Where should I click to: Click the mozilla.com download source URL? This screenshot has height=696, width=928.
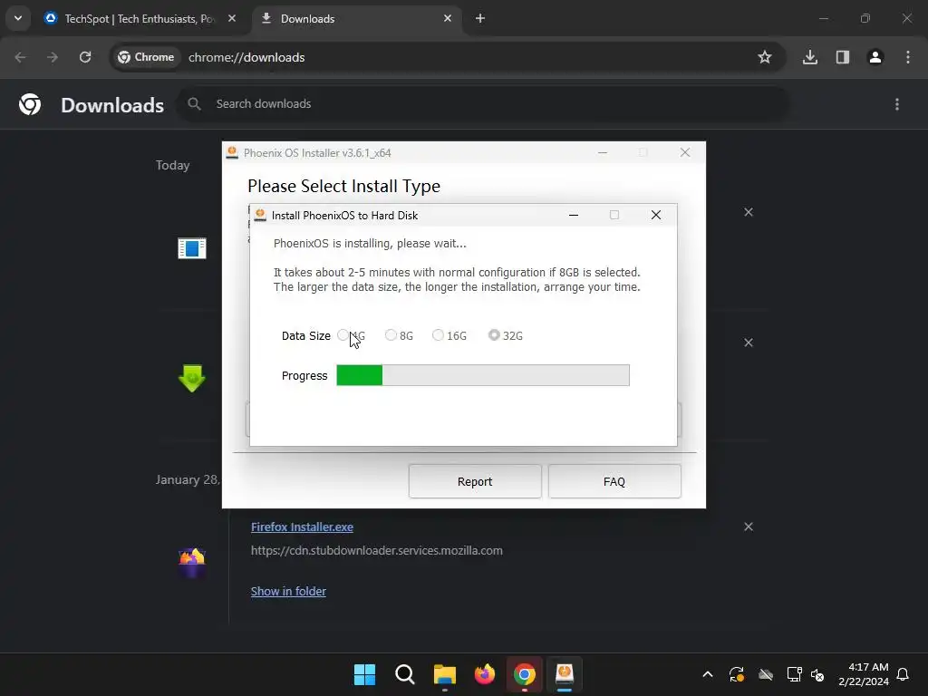tap(376, 550)
